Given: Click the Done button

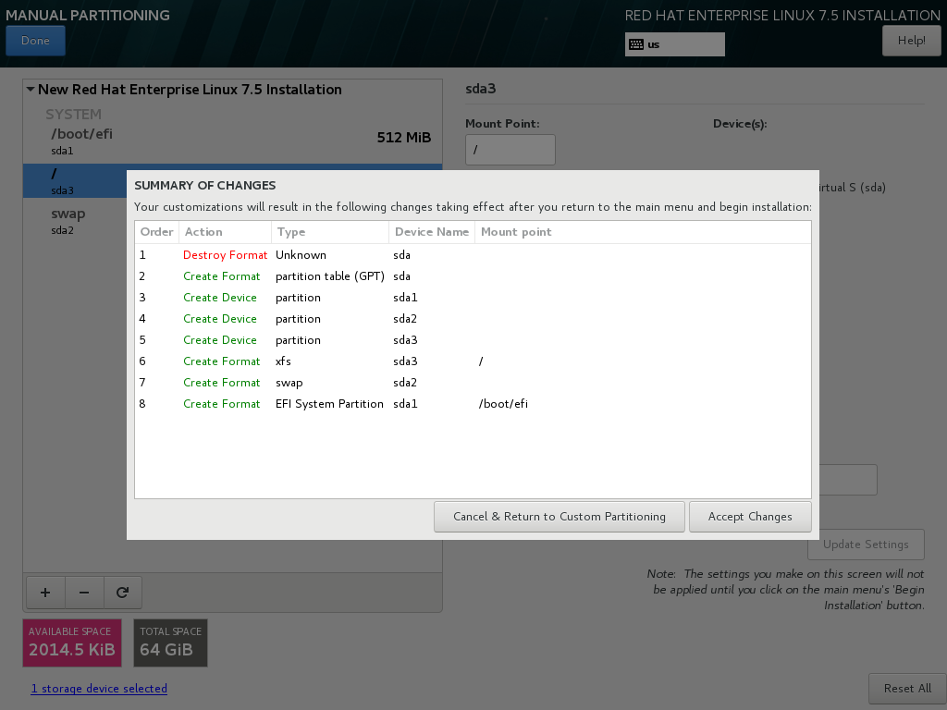Looking at the screenshot, I should coord(35,40).
